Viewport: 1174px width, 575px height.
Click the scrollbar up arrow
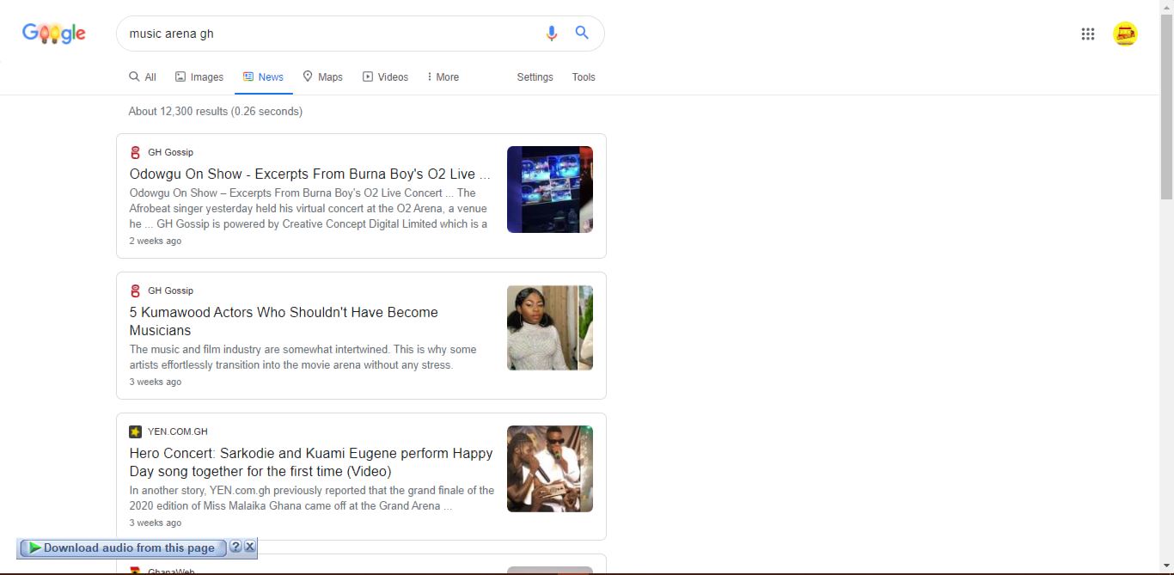pyautogui.click(x=1166, y=7)
